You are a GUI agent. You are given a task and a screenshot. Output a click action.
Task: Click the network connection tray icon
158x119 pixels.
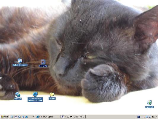(x=147, y=117)
